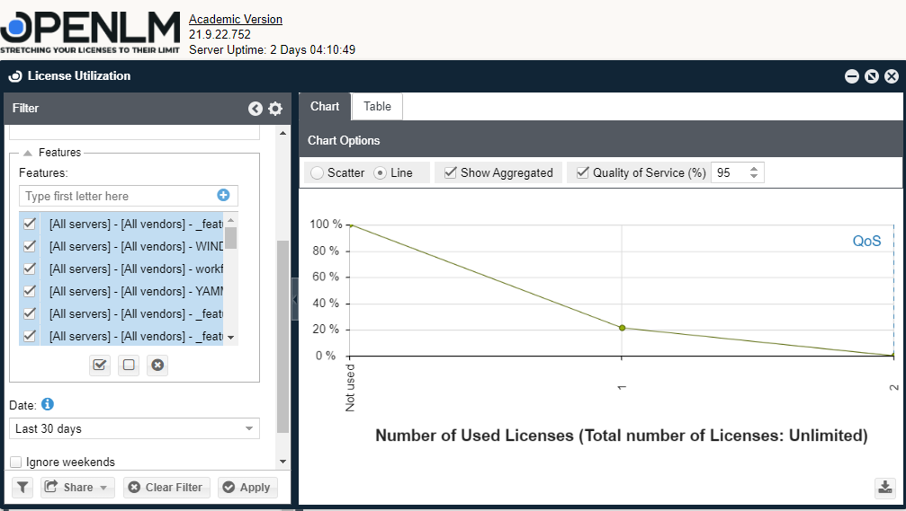The height and width of the screenshot is (511, 906).
Task: Click the funnel filter icon button
Action: pyautogui.click(x=22, y=487)
